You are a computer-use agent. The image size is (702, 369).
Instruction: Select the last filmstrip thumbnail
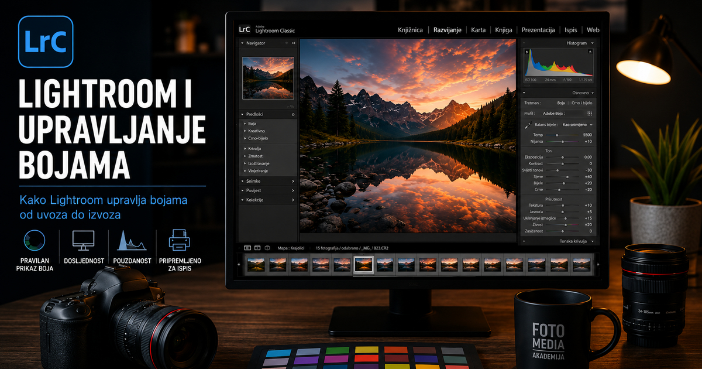(581, 265)
